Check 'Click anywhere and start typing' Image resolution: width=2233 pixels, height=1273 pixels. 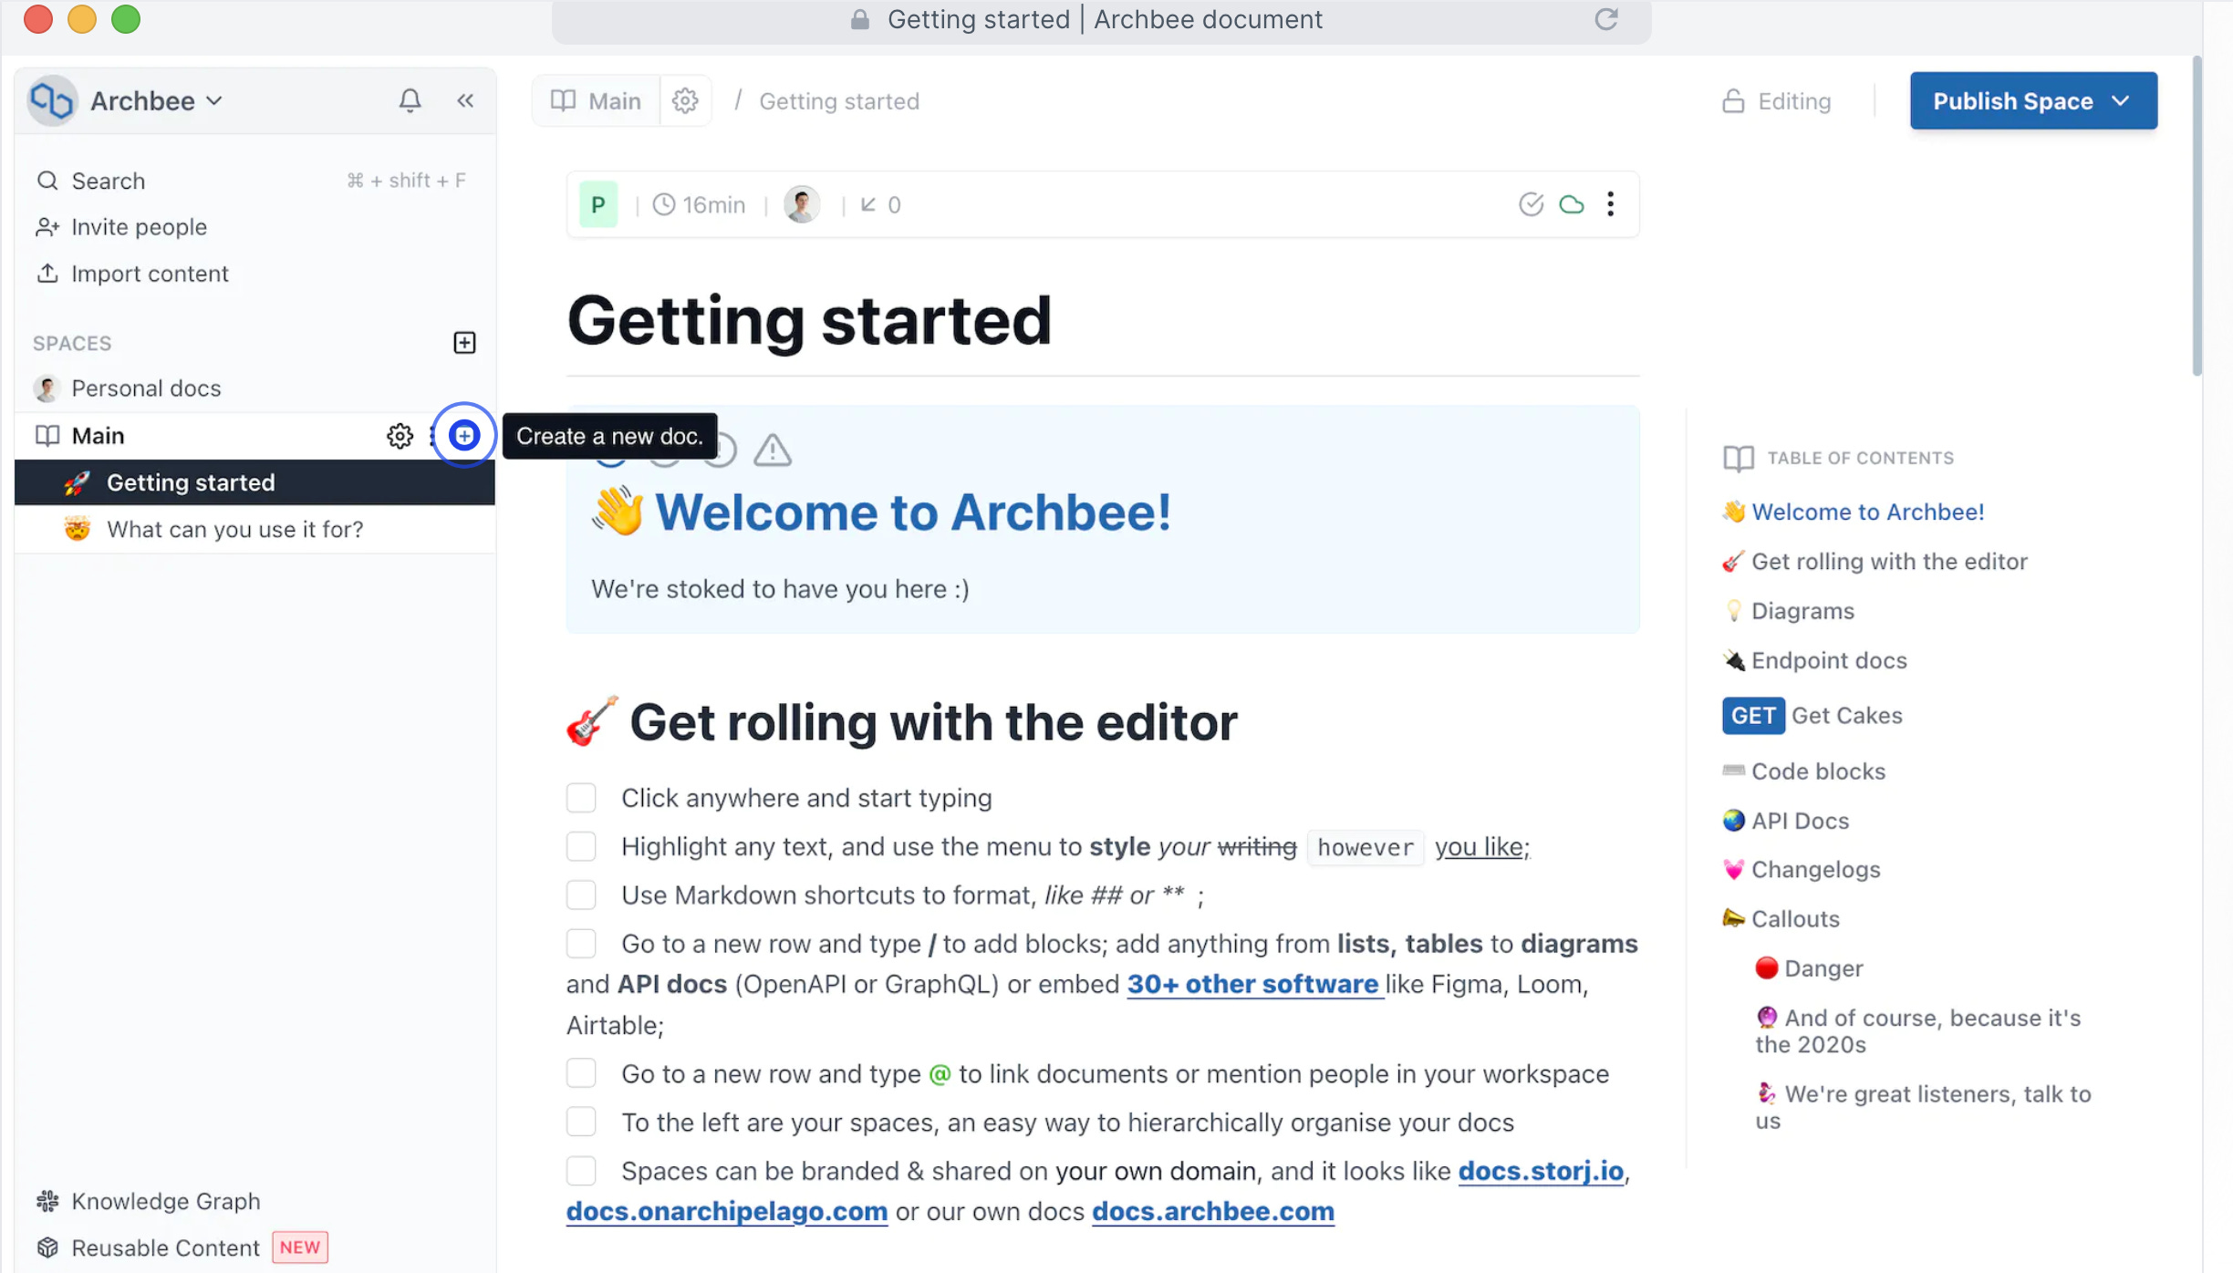(581, 798)
